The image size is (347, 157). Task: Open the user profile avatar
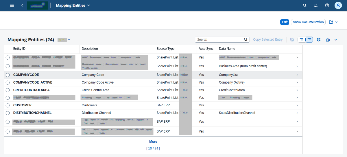pyautogui.click(x=338, y=5)
